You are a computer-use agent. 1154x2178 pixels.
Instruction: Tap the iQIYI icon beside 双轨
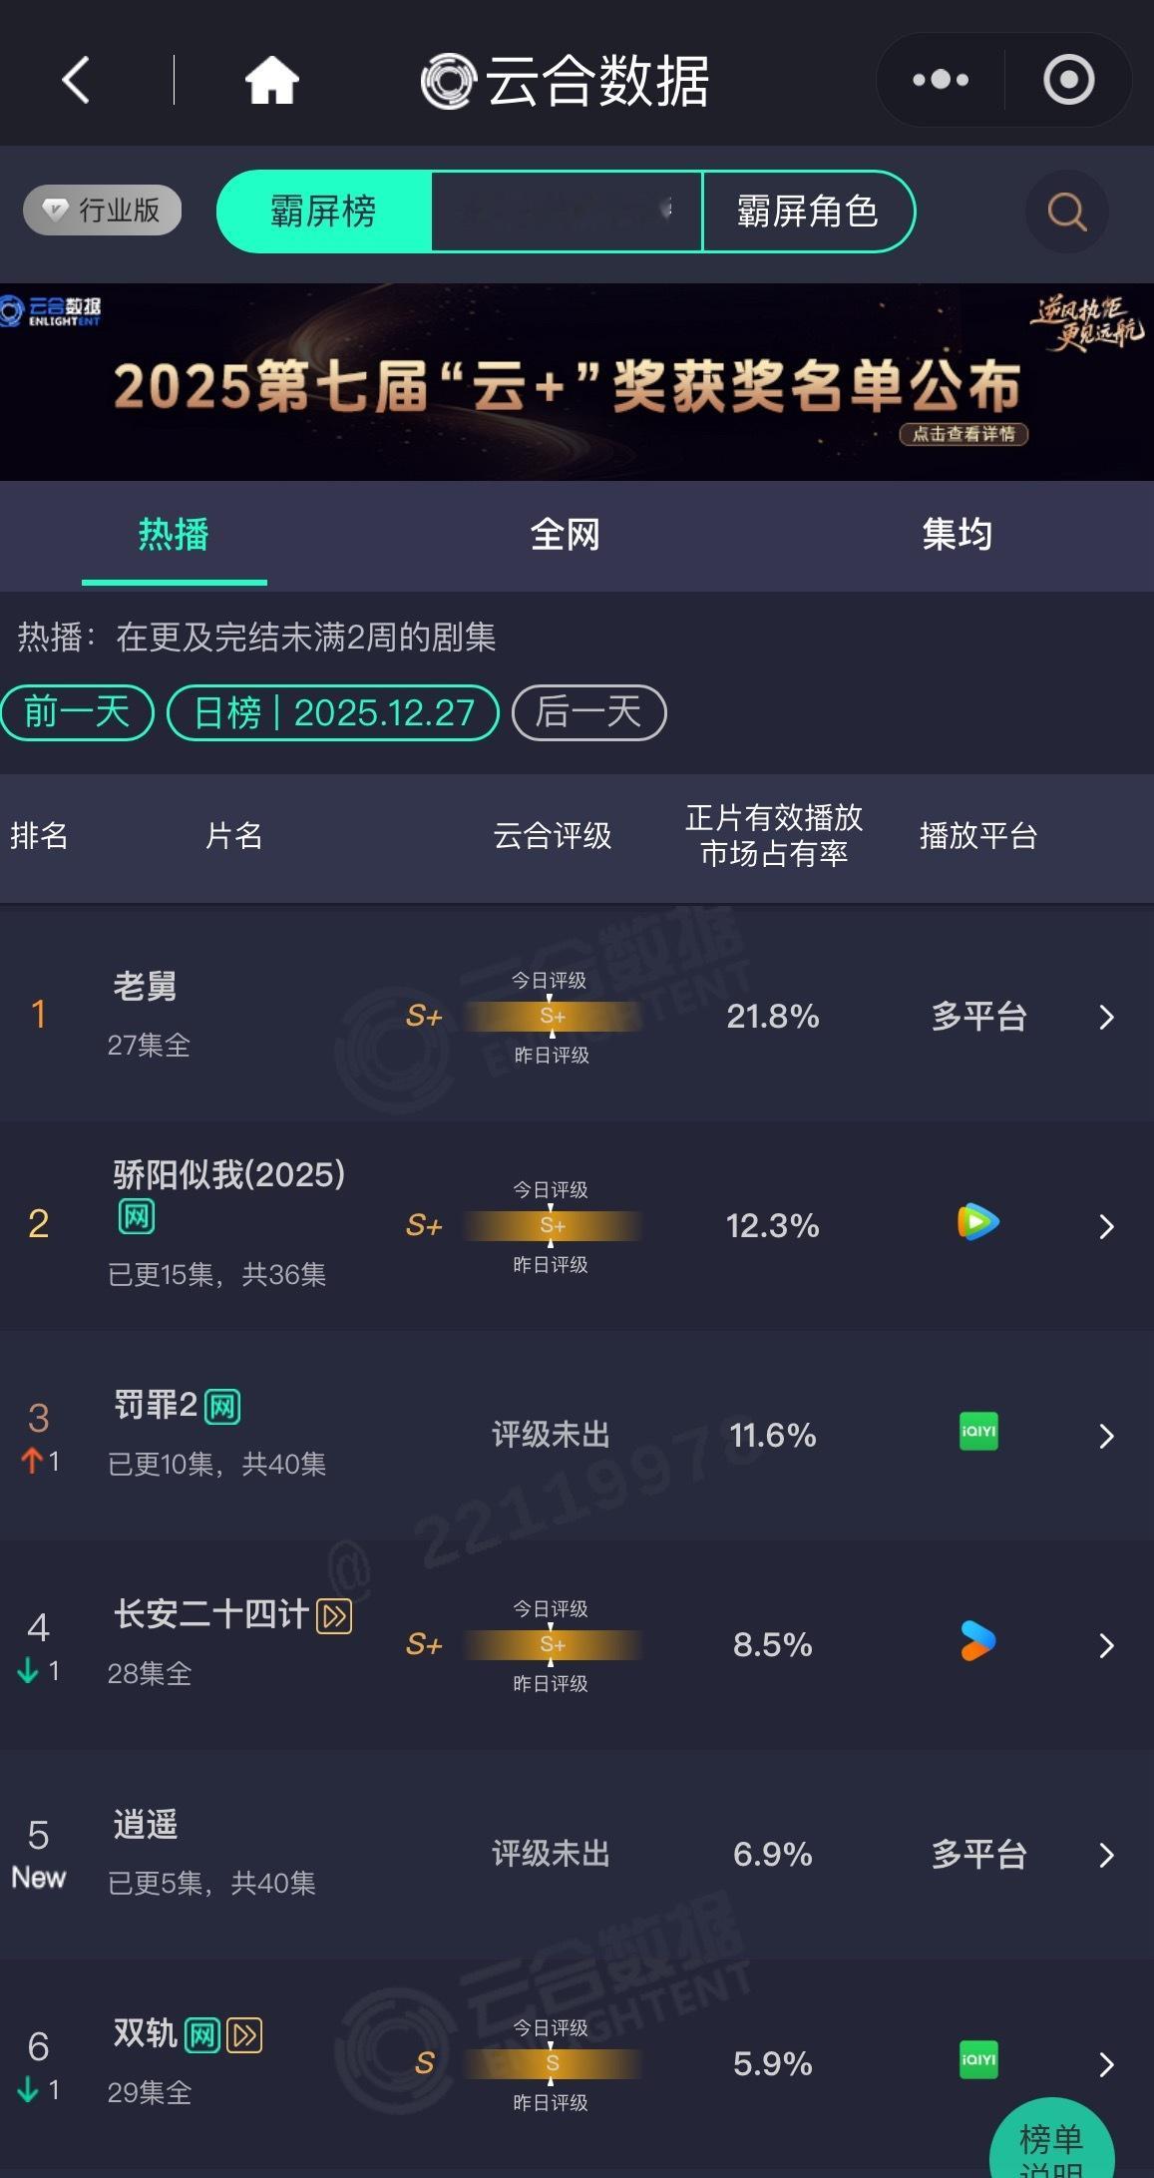pyautogui.click(x=976, y=2061)
